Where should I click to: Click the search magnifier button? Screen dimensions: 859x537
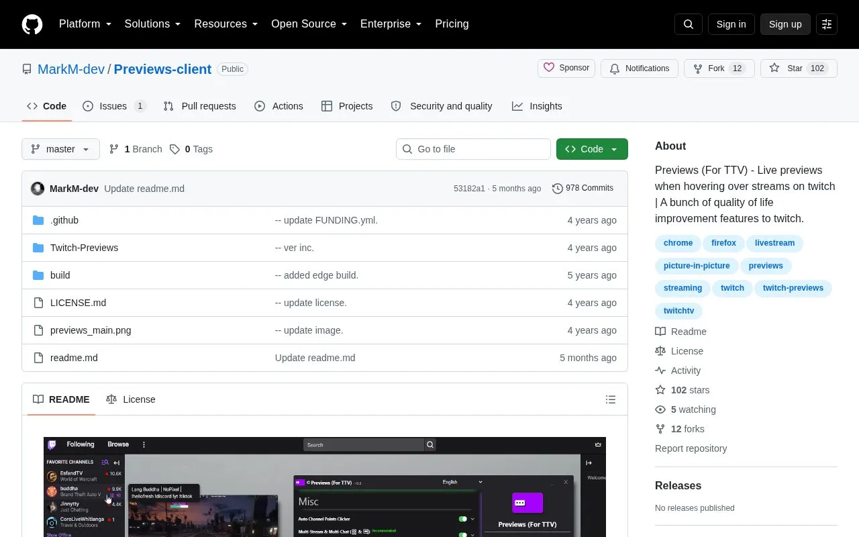(689, 24)
